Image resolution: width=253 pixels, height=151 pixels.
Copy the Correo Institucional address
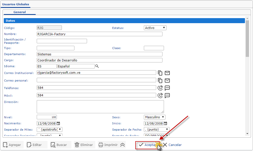point(160,73)
